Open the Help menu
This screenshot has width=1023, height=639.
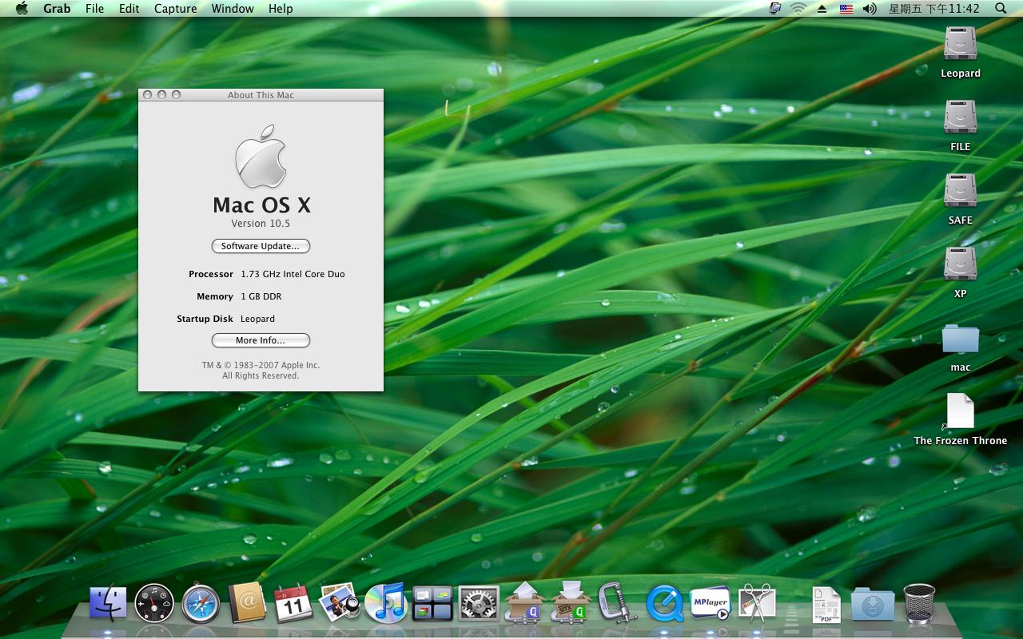(281, 8)
